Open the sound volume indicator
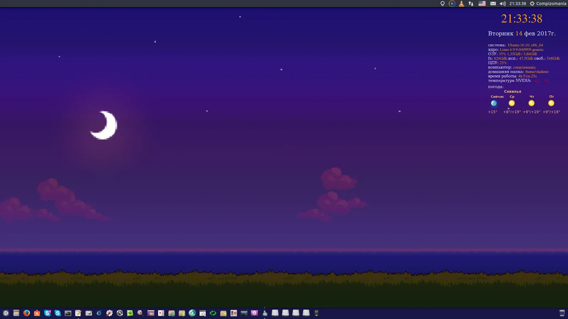 (503, 4)
